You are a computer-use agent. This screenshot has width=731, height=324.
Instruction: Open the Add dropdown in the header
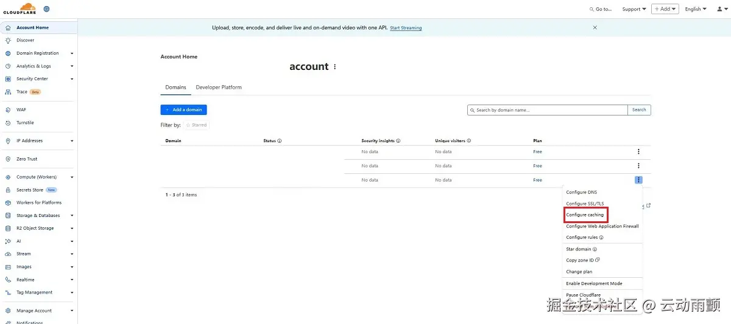pyautogui.click(x=665, y=9)
